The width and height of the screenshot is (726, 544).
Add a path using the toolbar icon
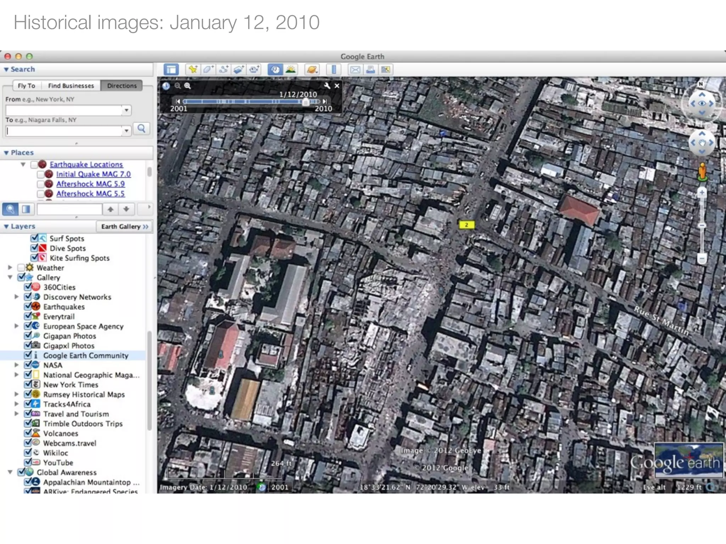tap(223, 69)
